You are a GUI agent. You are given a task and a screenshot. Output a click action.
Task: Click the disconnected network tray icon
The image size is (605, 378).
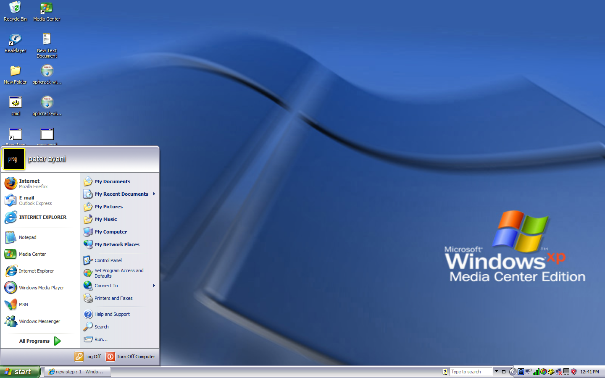click(x=559, y=372)
